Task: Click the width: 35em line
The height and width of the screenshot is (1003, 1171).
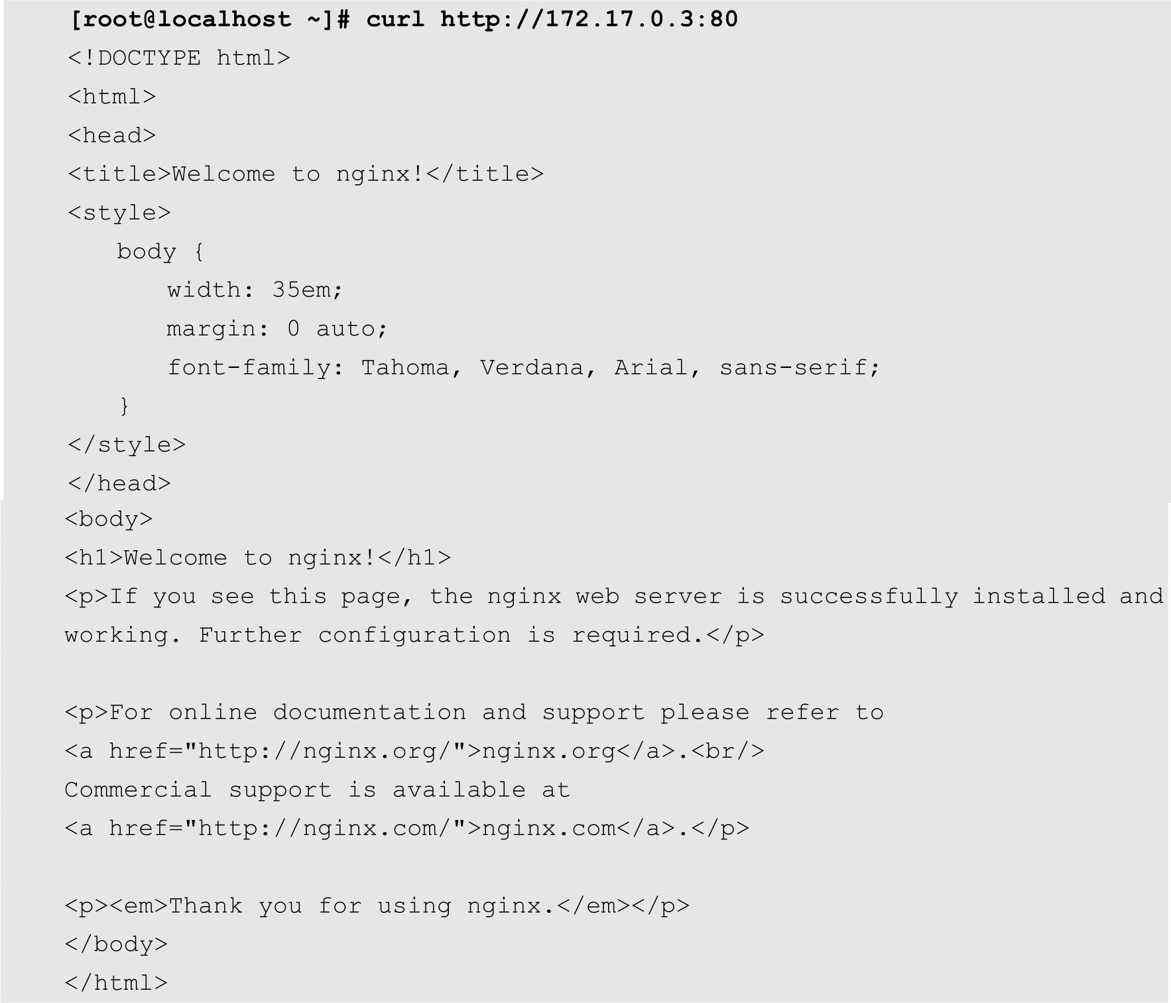Action: pyautogui.click(x=255, y=290)
